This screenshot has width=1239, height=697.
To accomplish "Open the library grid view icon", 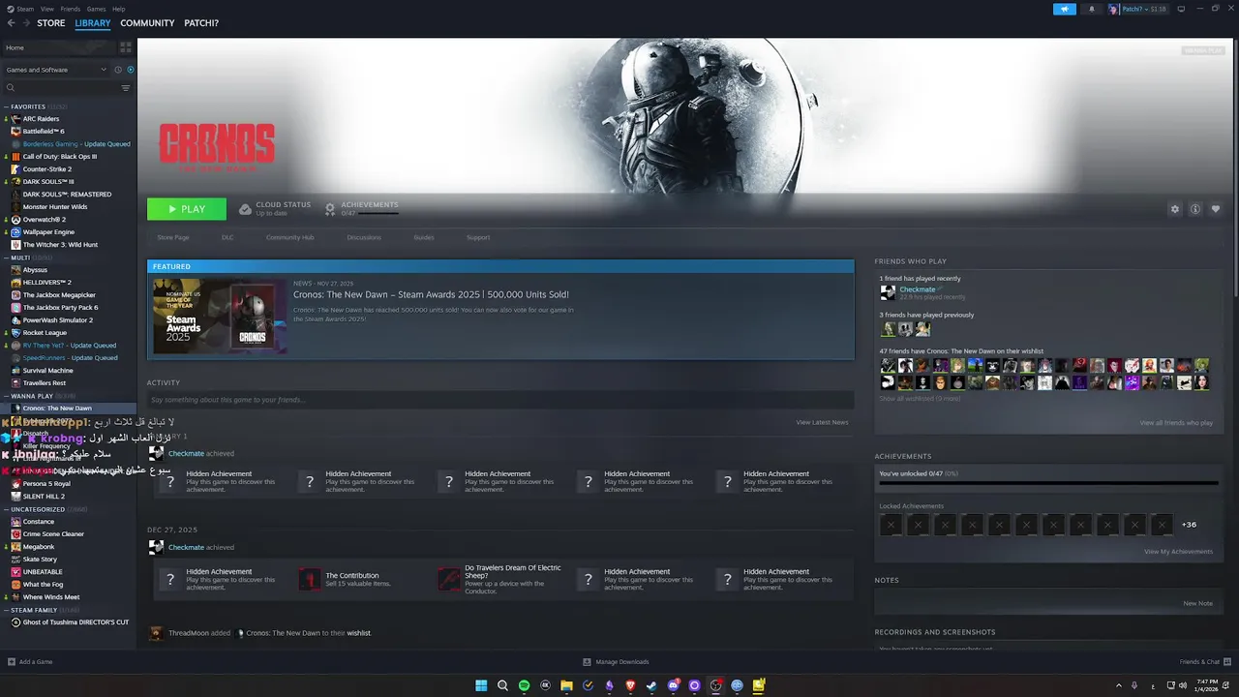I will (x=126, y=47).
